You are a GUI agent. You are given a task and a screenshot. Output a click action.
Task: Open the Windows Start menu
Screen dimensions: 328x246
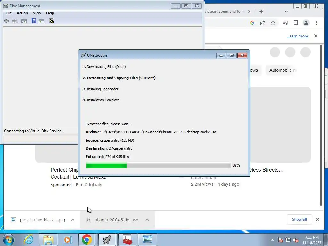pos(9,240)
